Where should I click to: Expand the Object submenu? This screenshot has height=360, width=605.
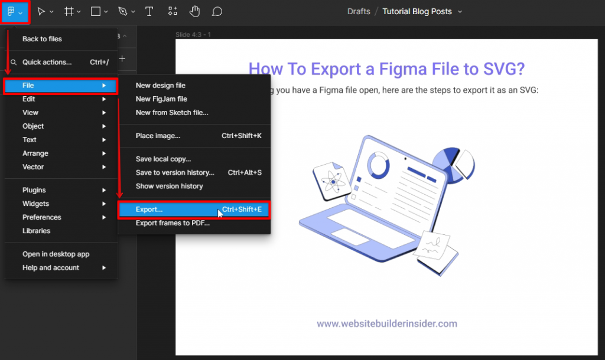coord(61,126)
